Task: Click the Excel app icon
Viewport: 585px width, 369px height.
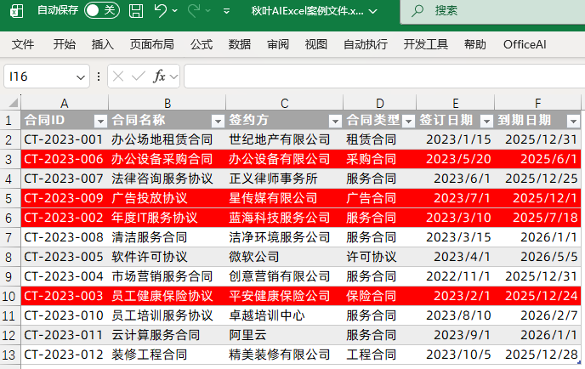Action: 16,11
